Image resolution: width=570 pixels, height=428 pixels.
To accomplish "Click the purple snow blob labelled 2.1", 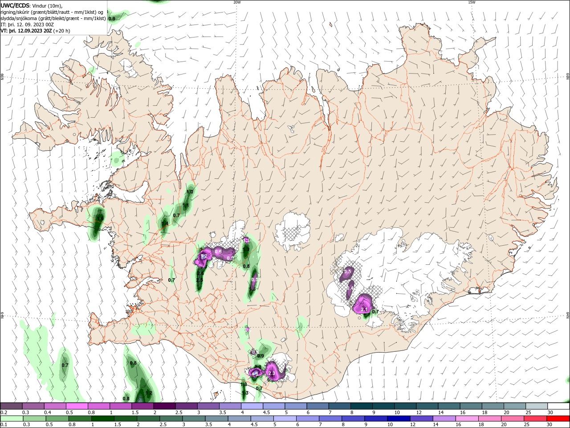I will point(363,305).
